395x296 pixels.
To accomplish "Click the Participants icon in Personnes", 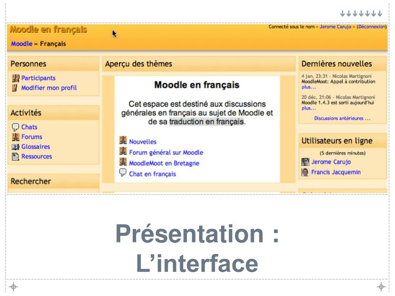I will pyautogui.click(x=15, y=78).
